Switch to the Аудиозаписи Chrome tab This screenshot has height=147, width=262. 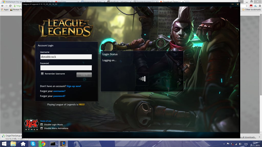93,2
